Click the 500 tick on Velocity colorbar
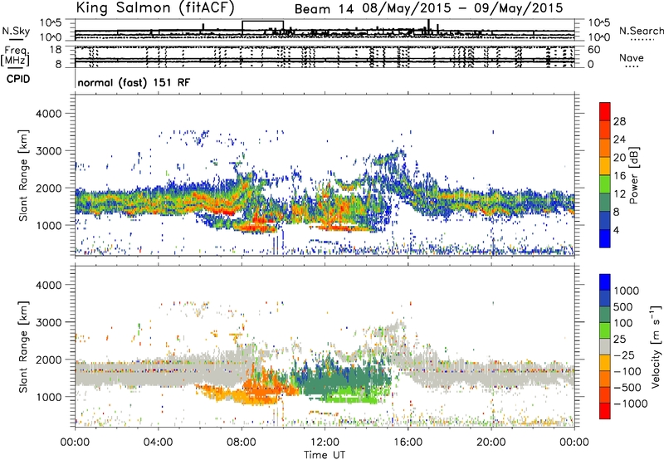 pos(623,306)
